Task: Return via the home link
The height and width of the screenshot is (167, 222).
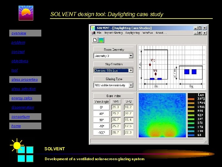Action: (x=16, y=126)
